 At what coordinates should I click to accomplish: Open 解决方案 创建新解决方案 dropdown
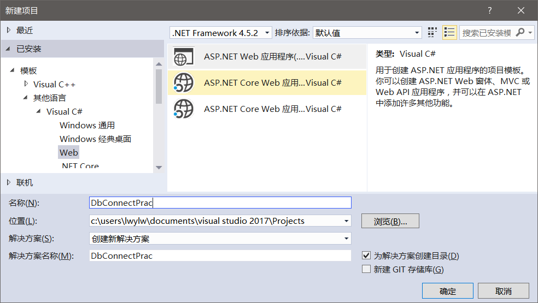point(220,239)
